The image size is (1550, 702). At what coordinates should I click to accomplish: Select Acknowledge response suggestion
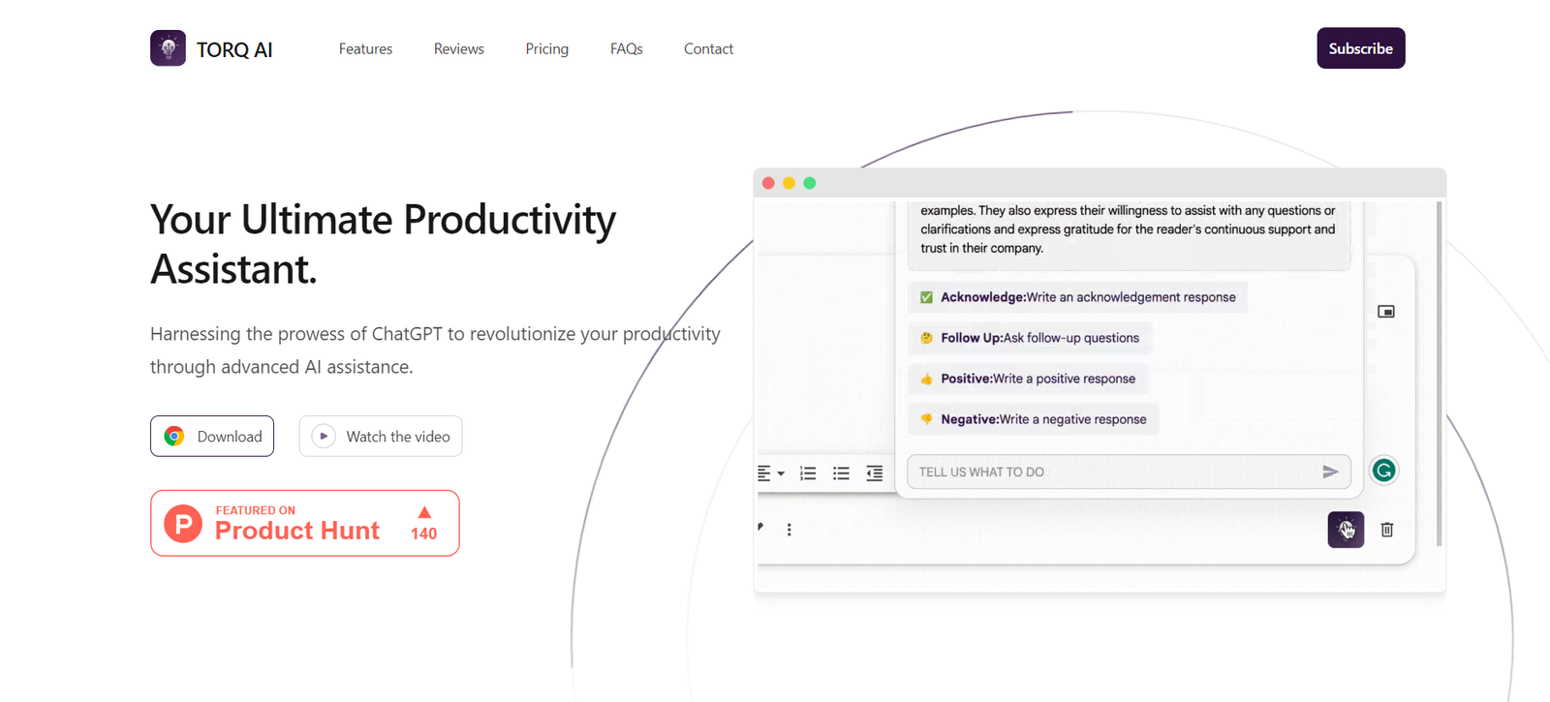pos(1077,297)
